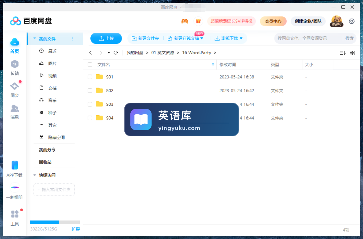Click the 最近 clock icon item
This screenshot has width=363, height=239.
point(41,51)
